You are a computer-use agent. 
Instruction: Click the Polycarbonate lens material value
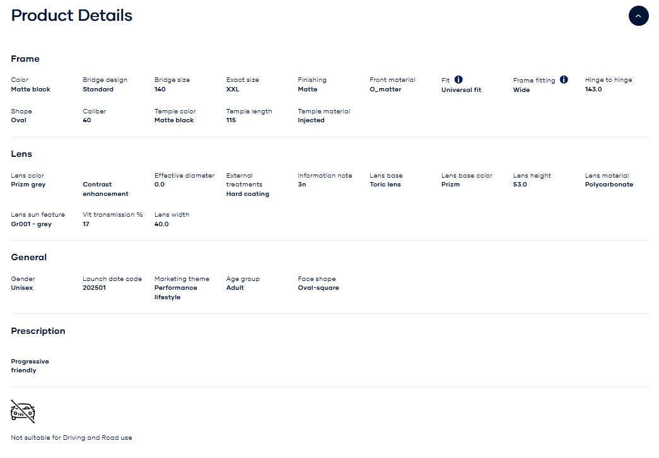[x=609, y=185]
